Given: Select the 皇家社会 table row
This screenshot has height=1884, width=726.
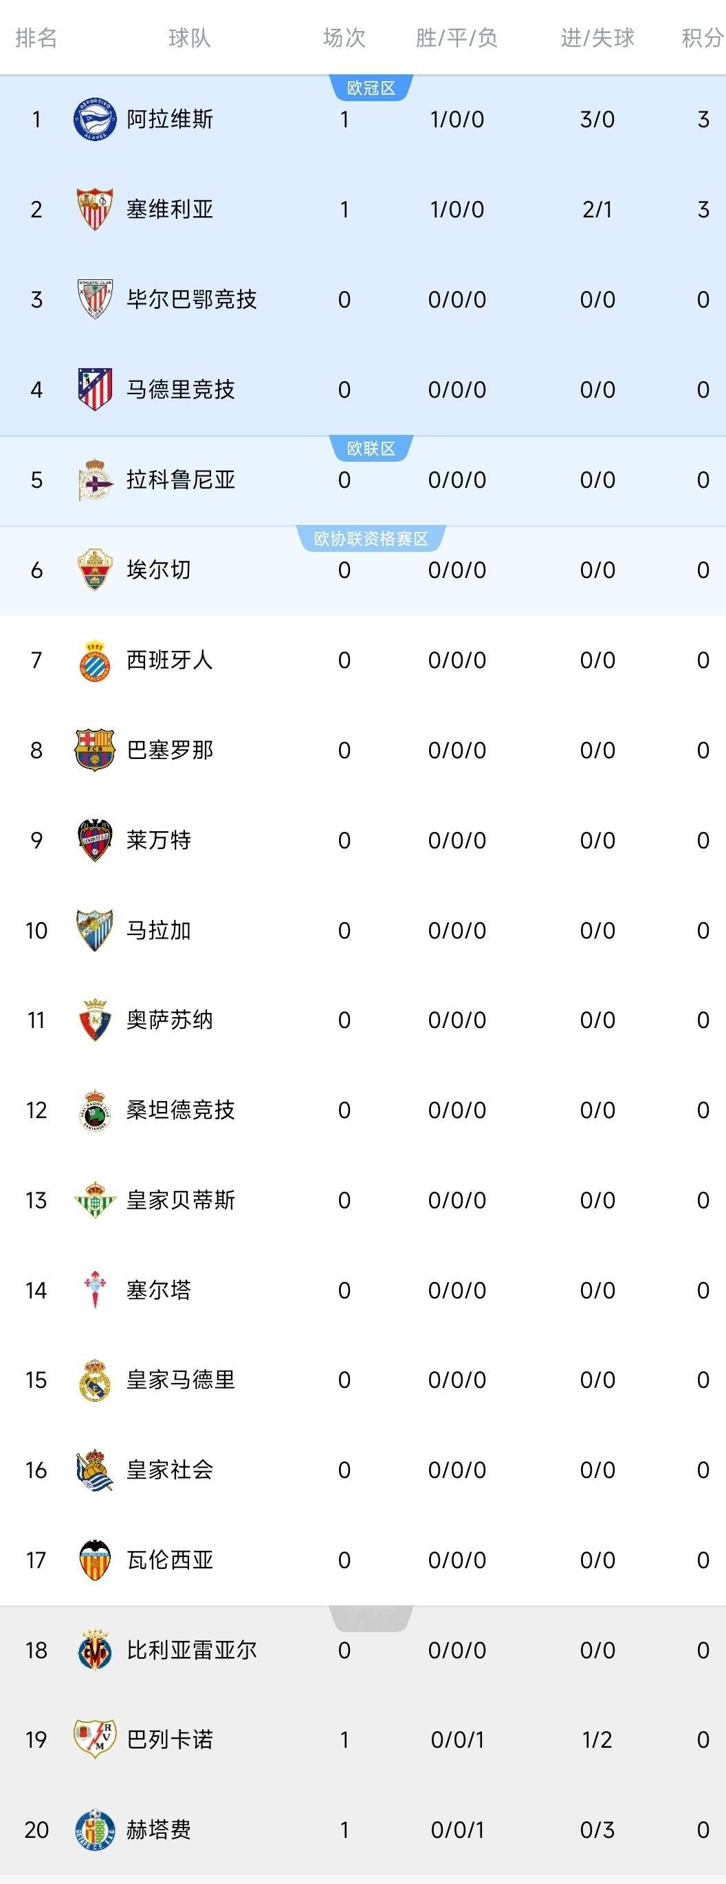Looking at the screenshot, I should coord(363,1470).
